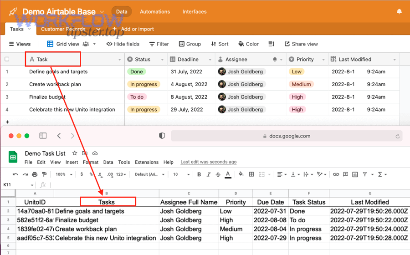Open the Google Sheets home icon
This screenshot has width=410, height=255.
tap(13, 157)
